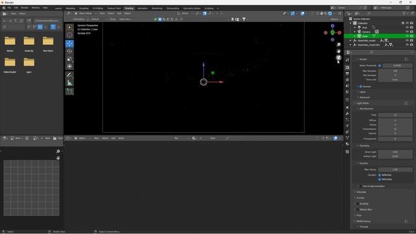416x234 pixels.
Task: Switch to the Animation workspace tab
Action: (142, 8)
